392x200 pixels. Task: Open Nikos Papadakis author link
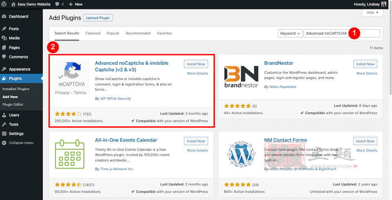point(283,87)
